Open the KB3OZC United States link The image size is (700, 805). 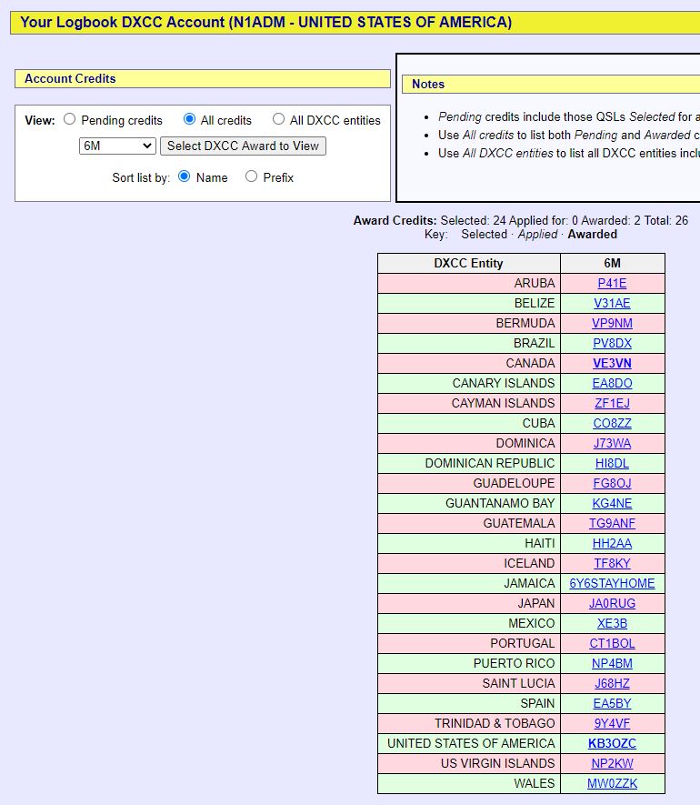tap(612, 744)
